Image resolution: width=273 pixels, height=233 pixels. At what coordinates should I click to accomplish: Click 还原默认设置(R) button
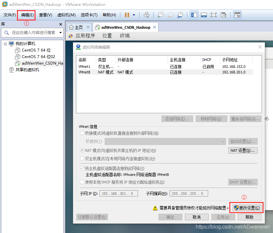[x=92, y=217]
